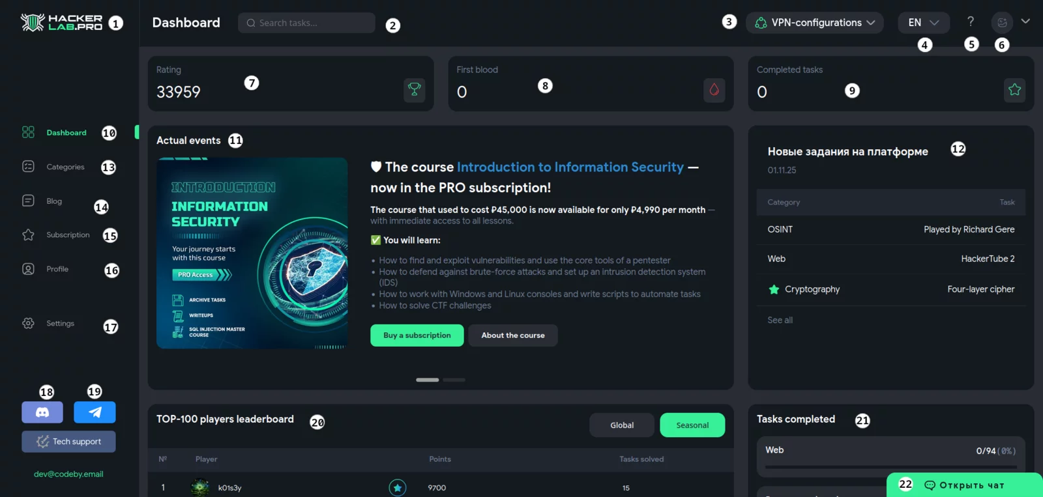Viewport: 1043px width, 497px height.
Task: Click the Completed tasks star icon
Action: click(x=1015, y=90)
